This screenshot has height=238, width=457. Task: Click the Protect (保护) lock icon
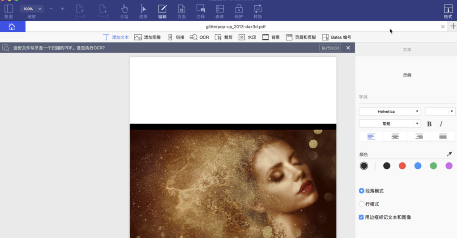click(239, 11)
